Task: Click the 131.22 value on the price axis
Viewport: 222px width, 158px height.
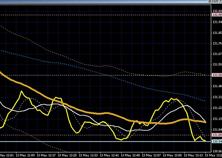Action: 217,108
